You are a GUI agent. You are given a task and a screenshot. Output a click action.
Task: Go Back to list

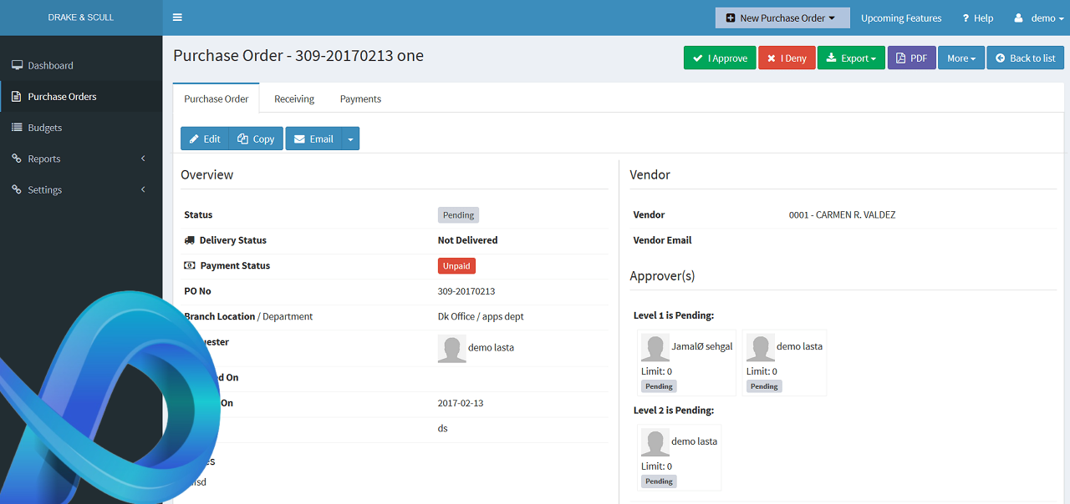point(1026,58)
